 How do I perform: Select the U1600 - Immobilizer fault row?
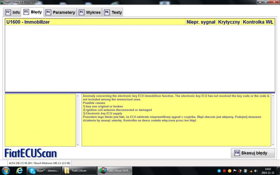point(140,22)
